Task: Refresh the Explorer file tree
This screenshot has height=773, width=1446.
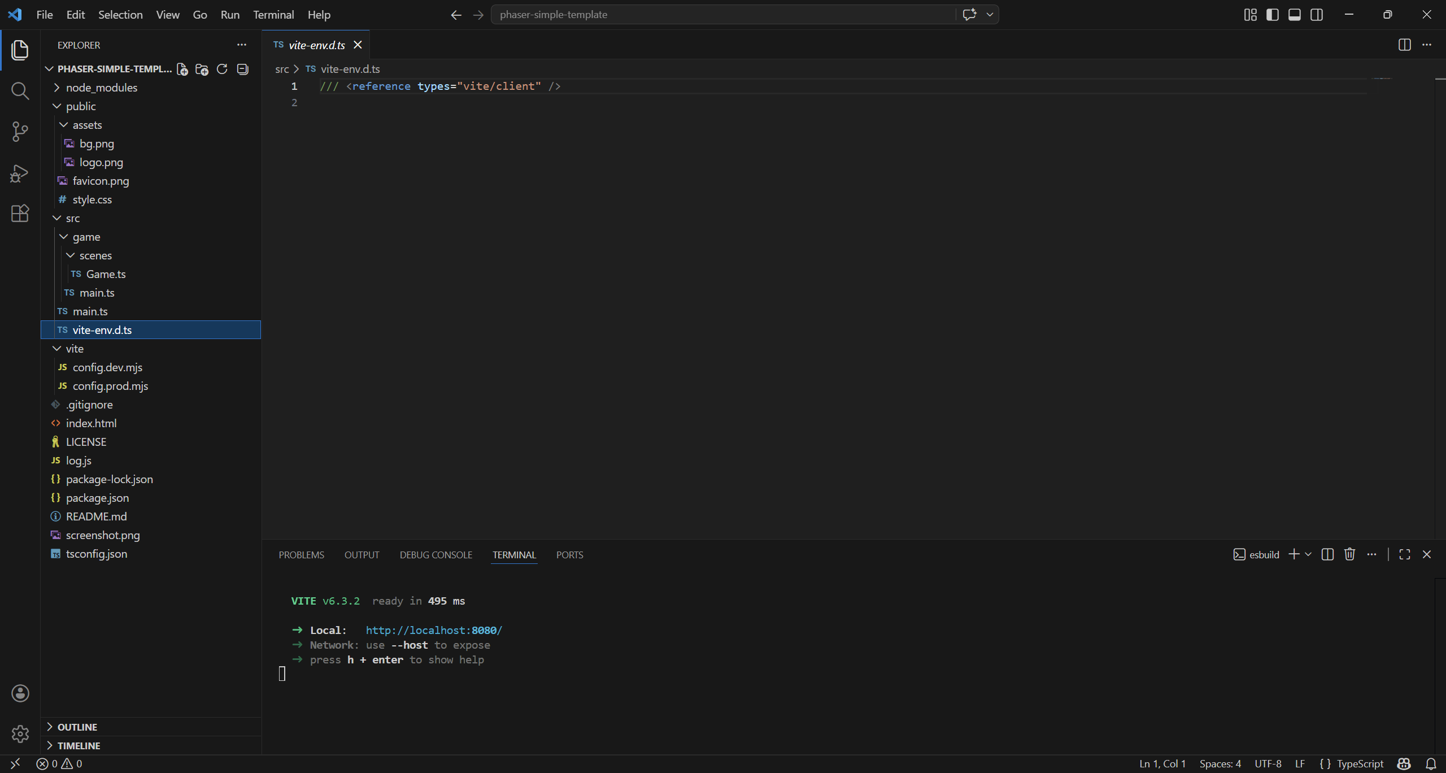Action: click(x=222, y=69)
